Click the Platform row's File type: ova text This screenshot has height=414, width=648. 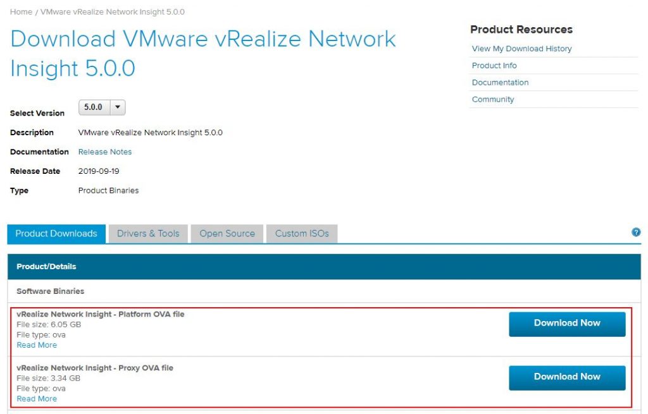(41, 335)
